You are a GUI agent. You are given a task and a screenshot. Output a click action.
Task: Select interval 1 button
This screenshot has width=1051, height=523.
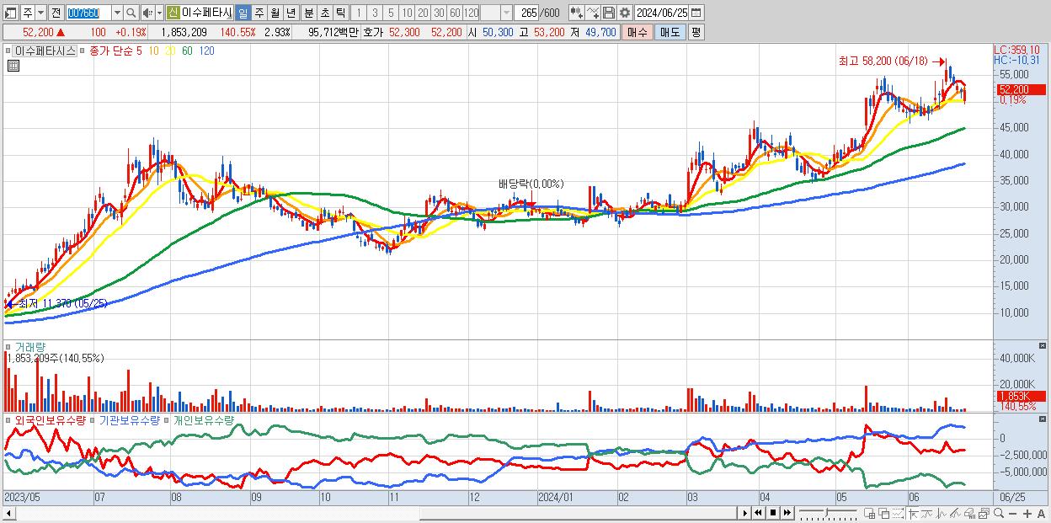pos(359,13)
